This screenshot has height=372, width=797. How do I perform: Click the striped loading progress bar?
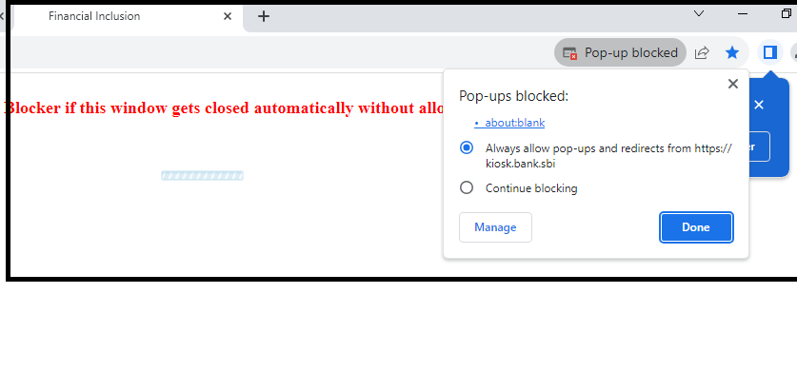pos(202,175)
